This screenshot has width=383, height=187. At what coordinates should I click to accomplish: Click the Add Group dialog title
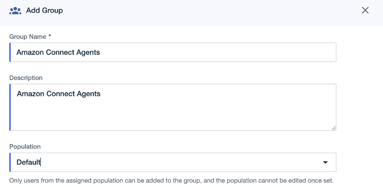45,11
